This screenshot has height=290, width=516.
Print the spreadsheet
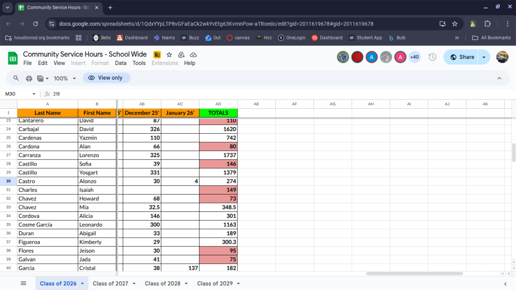pyautogui.click(x=29, y=78)
